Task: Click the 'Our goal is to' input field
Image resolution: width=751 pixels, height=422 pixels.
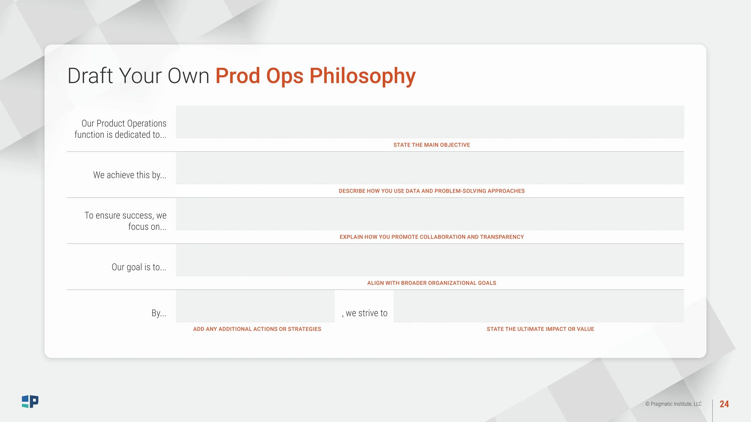Action: pyautogui.click(x=430, y=260)
